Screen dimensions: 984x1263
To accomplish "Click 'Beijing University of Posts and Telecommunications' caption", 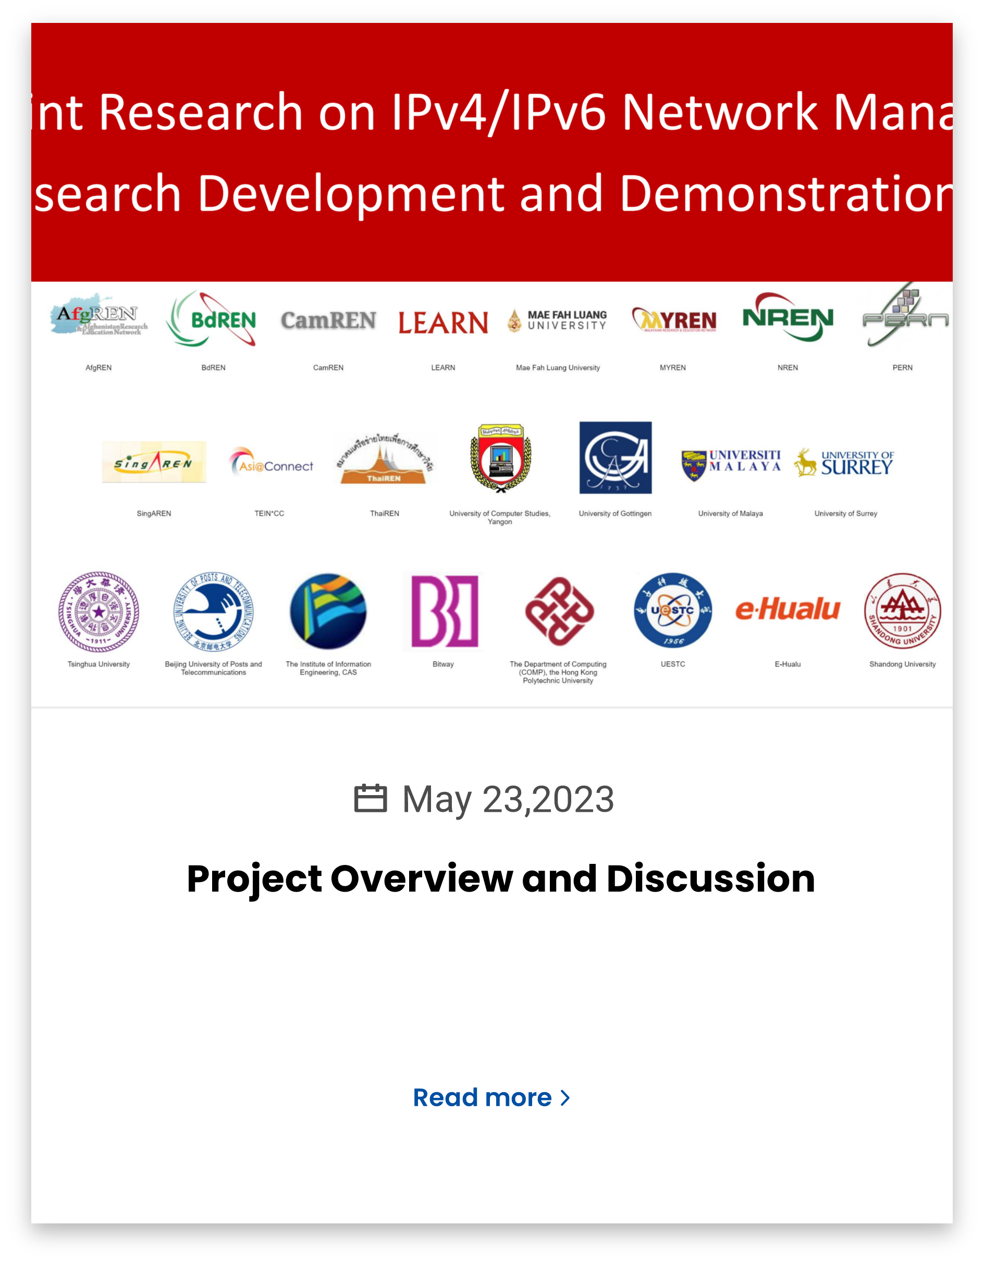I will pyautogui.click(x=214, y=668).
